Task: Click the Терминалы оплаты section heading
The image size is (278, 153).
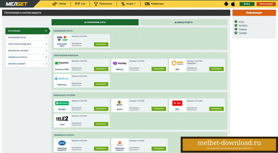Action: (64, 135)
